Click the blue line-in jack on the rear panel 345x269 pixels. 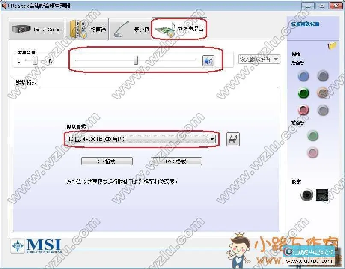tap(303, 76)
